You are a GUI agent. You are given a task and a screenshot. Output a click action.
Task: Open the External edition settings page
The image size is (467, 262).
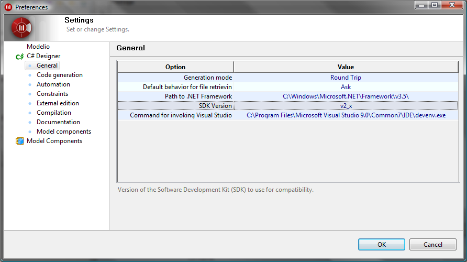tap(58, 103)
